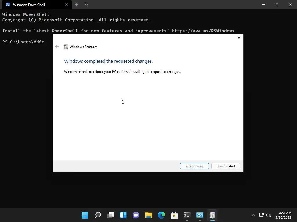
Task: Open the clock showing 8:31 AM
Action: (x=283, y=215)
